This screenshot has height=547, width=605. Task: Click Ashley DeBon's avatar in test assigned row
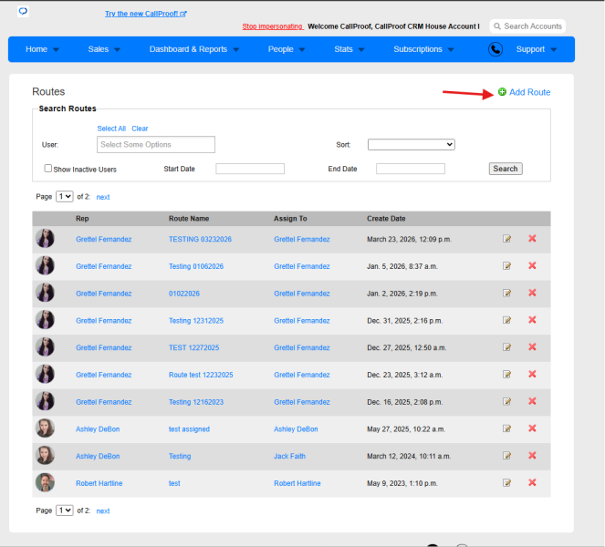click(x=45, y=428)
